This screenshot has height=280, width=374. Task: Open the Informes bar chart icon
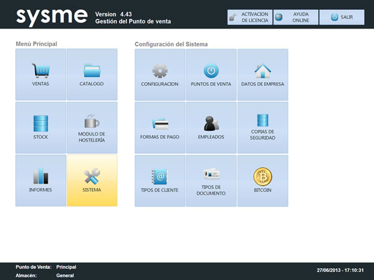(x=41, y=177)
